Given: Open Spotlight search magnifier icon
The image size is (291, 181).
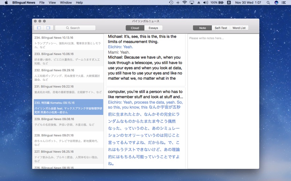Looking at the screenshot, I should [x=268, y=3].
